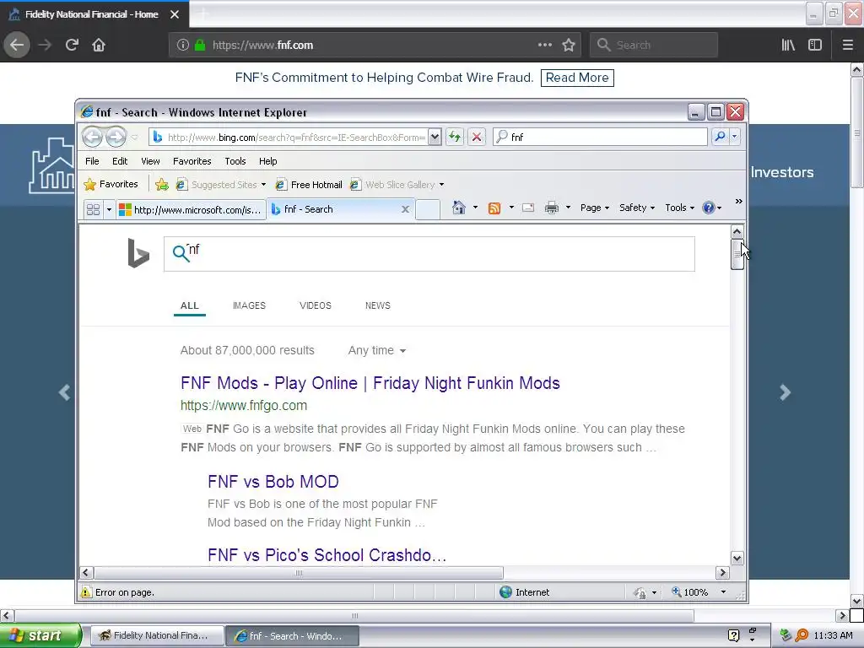The height and width of the screenshot is (648, 864).
Task: Click IE refresh button
Action: pos(455,137)
